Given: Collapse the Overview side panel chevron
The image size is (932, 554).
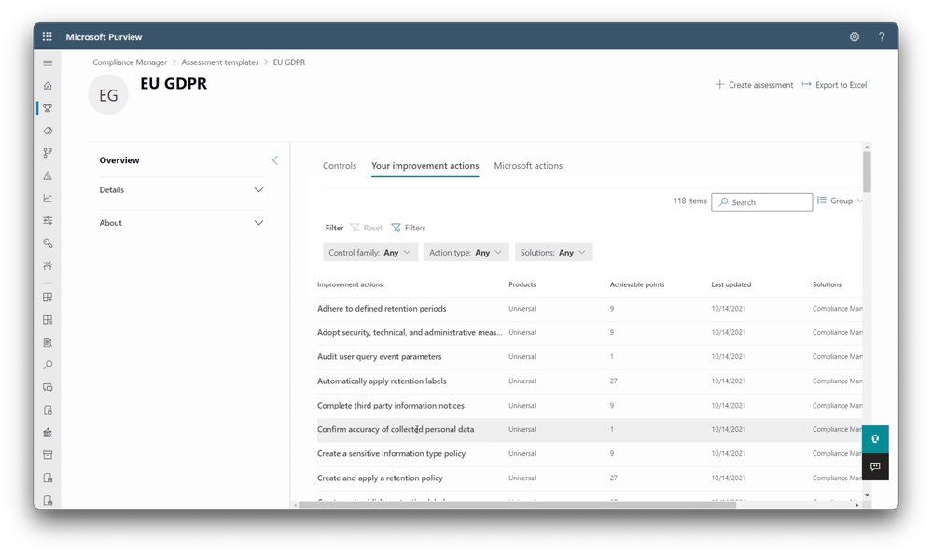Looking at the screenshot, I should (274, 159).
